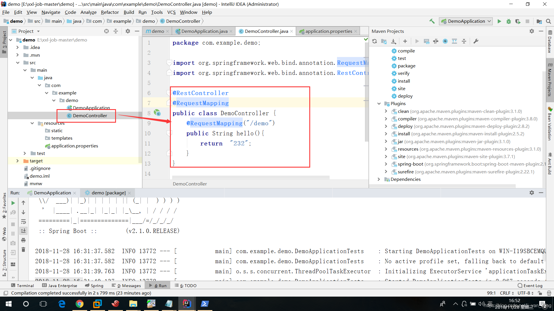Open the VCS menu
554x311 pixels.
[x=171, y=12]
